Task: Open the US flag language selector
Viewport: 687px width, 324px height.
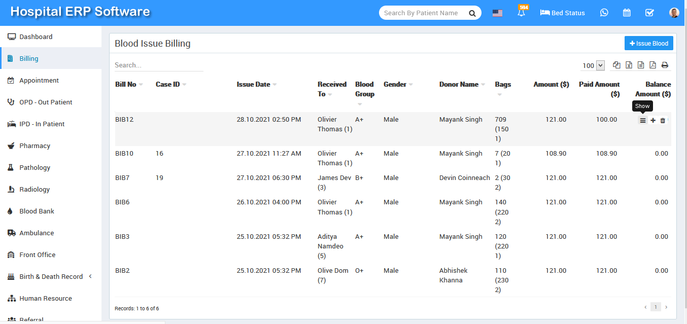Action: (x=497, y=13)
